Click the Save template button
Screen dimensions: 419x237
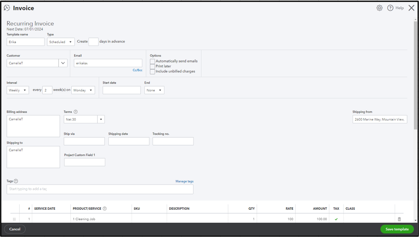point(397,229)
